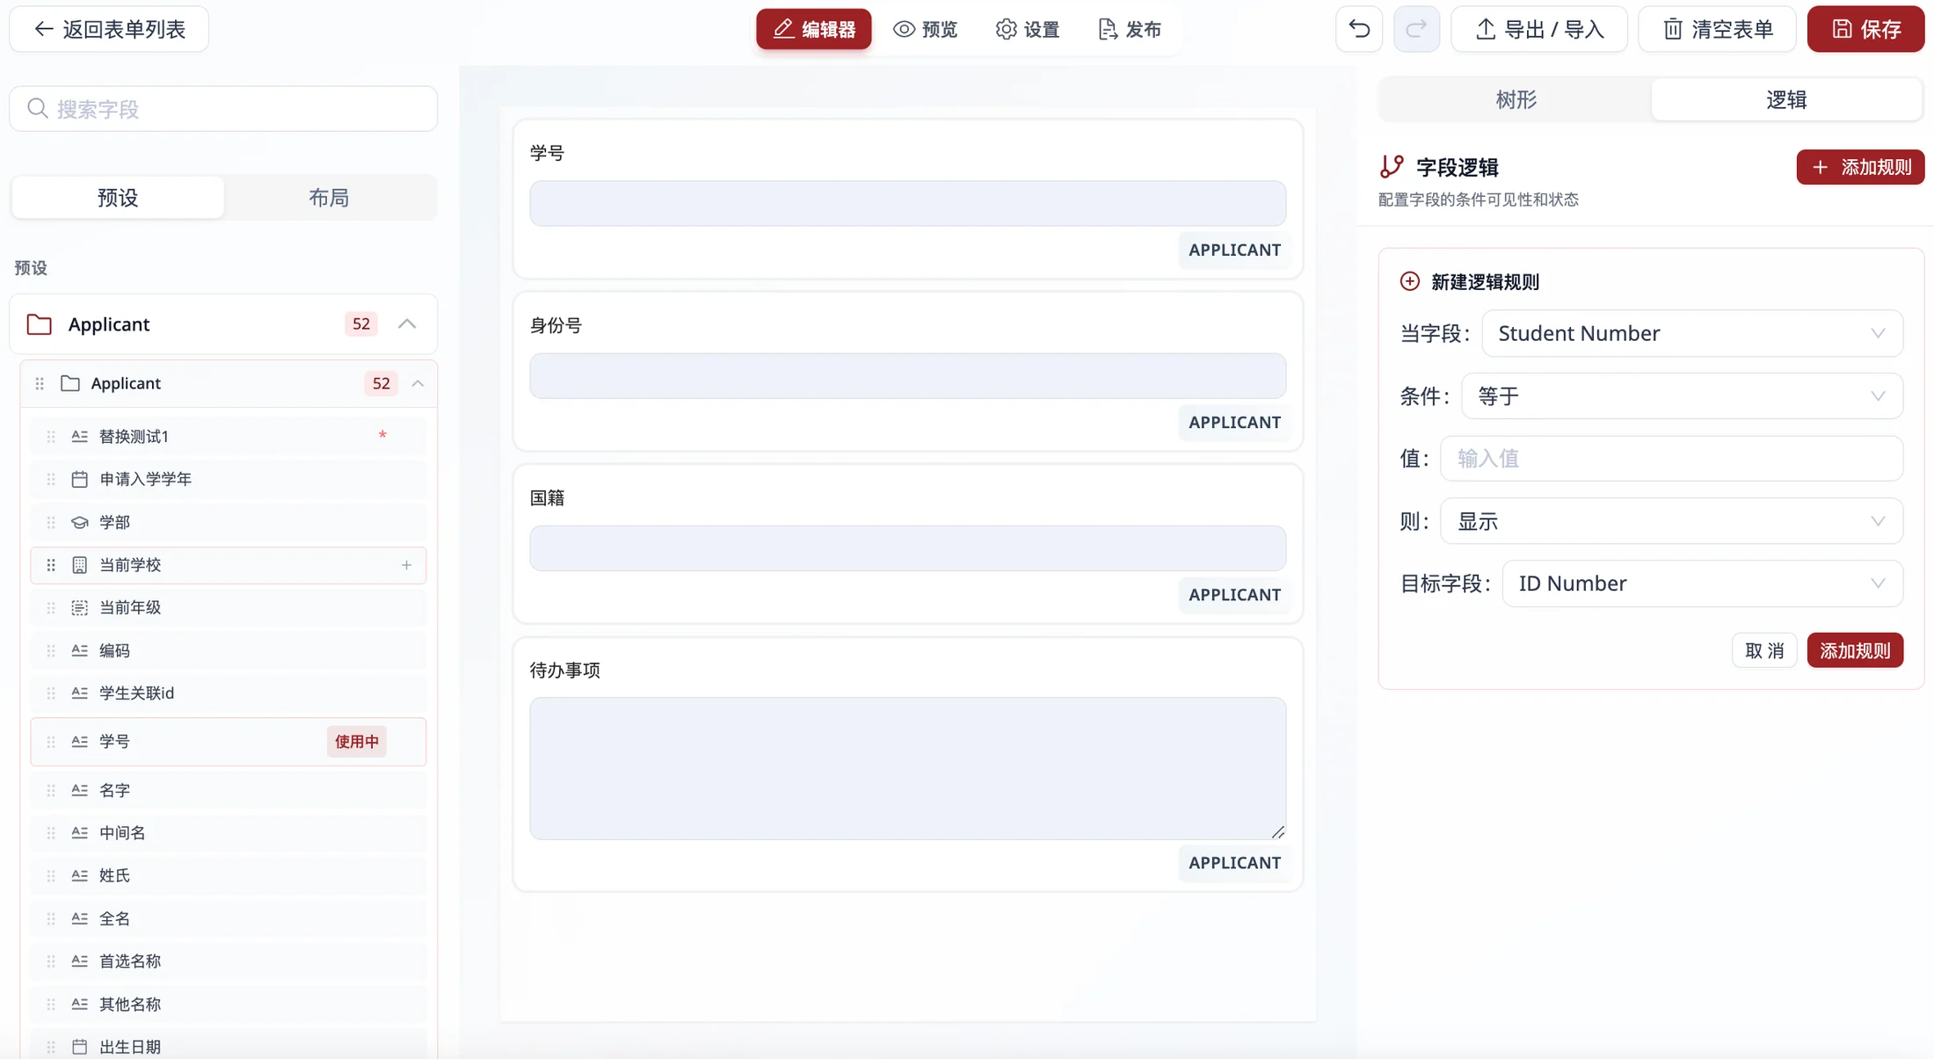Click the drag handle of 当前学校 row

tap(51, 565)
